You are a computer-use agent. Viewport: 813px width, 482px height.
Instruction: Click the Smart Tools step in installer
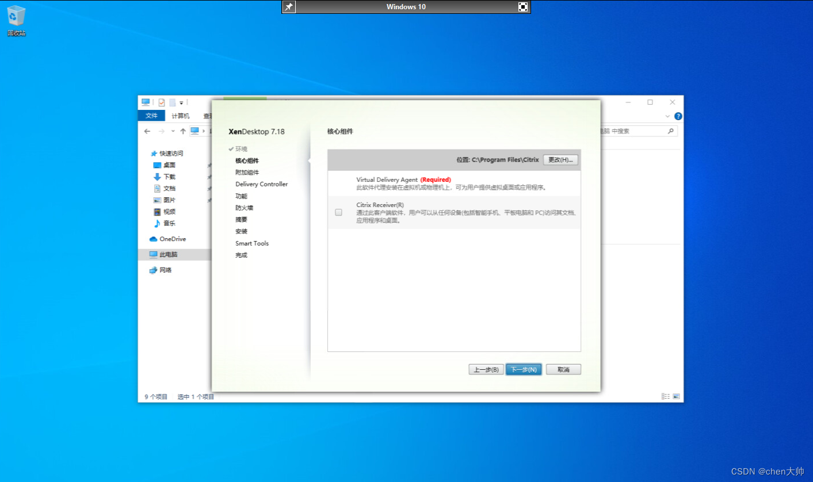(252, 243)
